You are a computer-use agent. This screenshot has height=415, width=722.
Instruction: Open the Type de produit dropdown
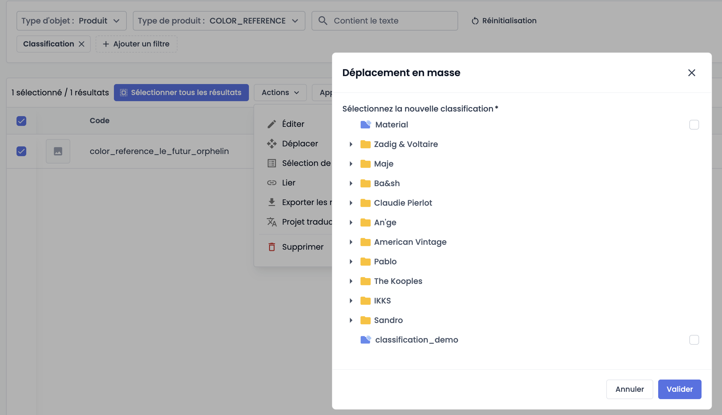pos(219,21)
